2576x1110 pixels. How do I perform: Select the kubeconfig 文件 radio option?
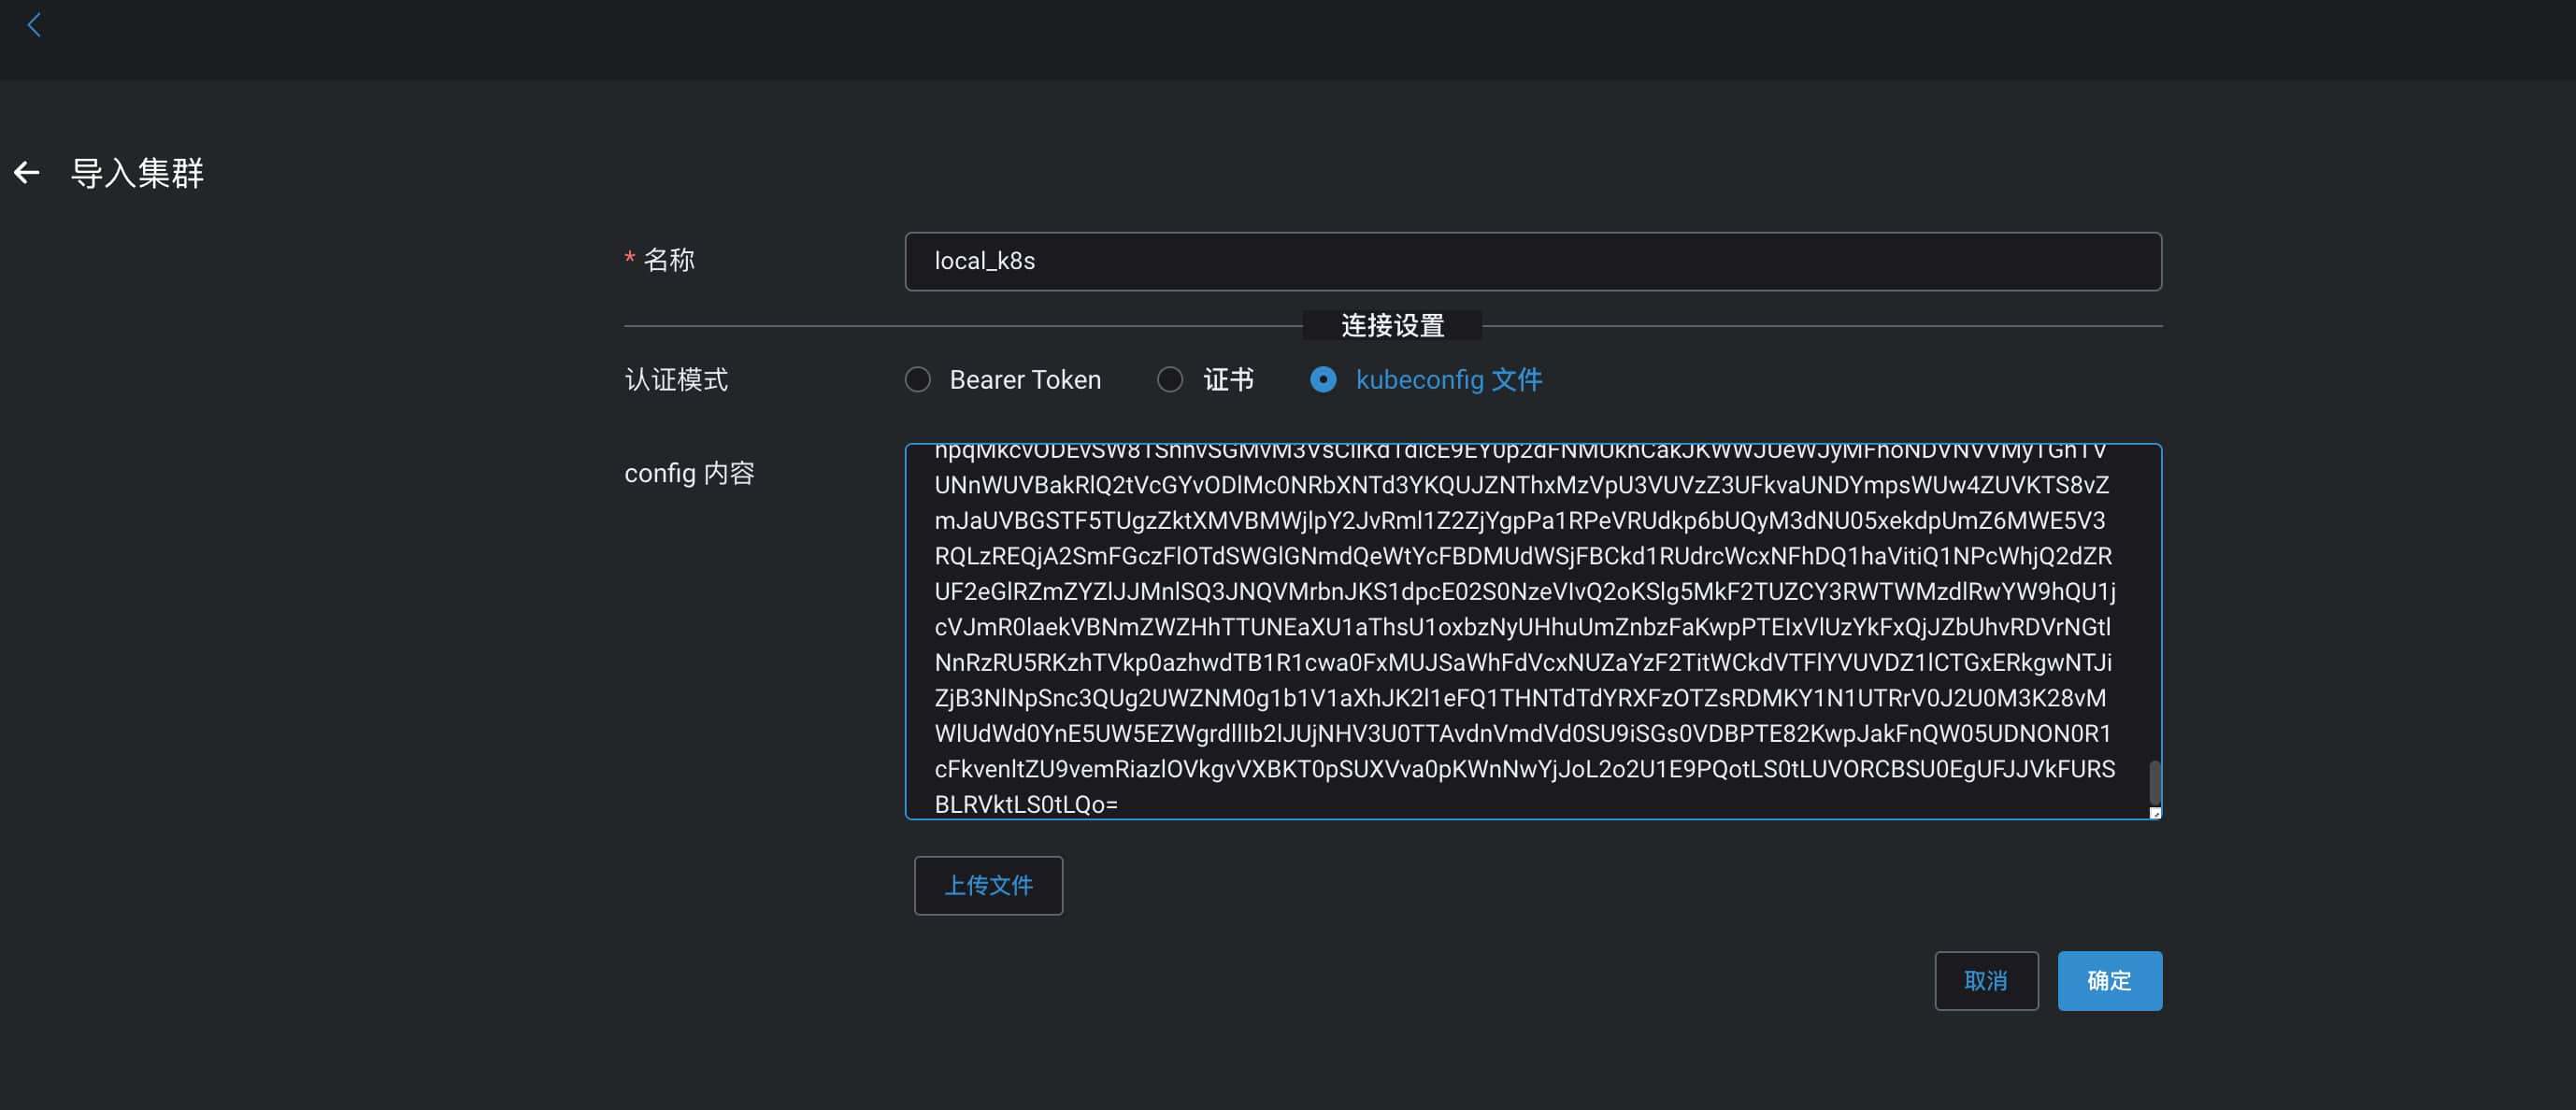point(1322,380)
